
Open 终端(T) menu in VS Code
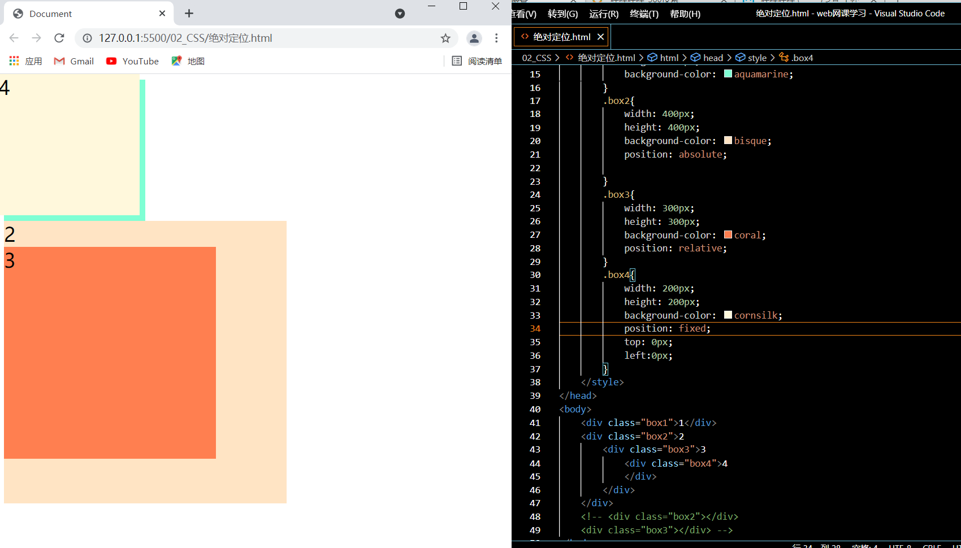click(x=644, y=14)
